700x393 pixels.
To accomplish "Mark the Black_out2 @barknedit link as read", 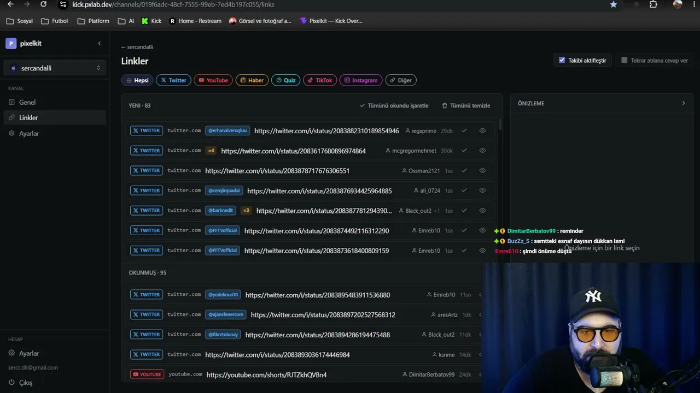I will click(x=464, y=211).
